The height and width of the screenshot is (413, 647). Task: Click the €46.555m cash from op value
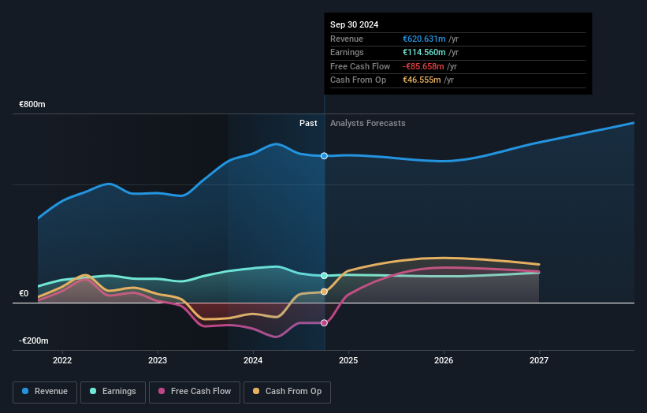[422, 80]
